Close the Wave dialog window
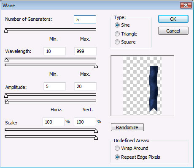Screen dimensions: 194x168 tap(186, 6)
